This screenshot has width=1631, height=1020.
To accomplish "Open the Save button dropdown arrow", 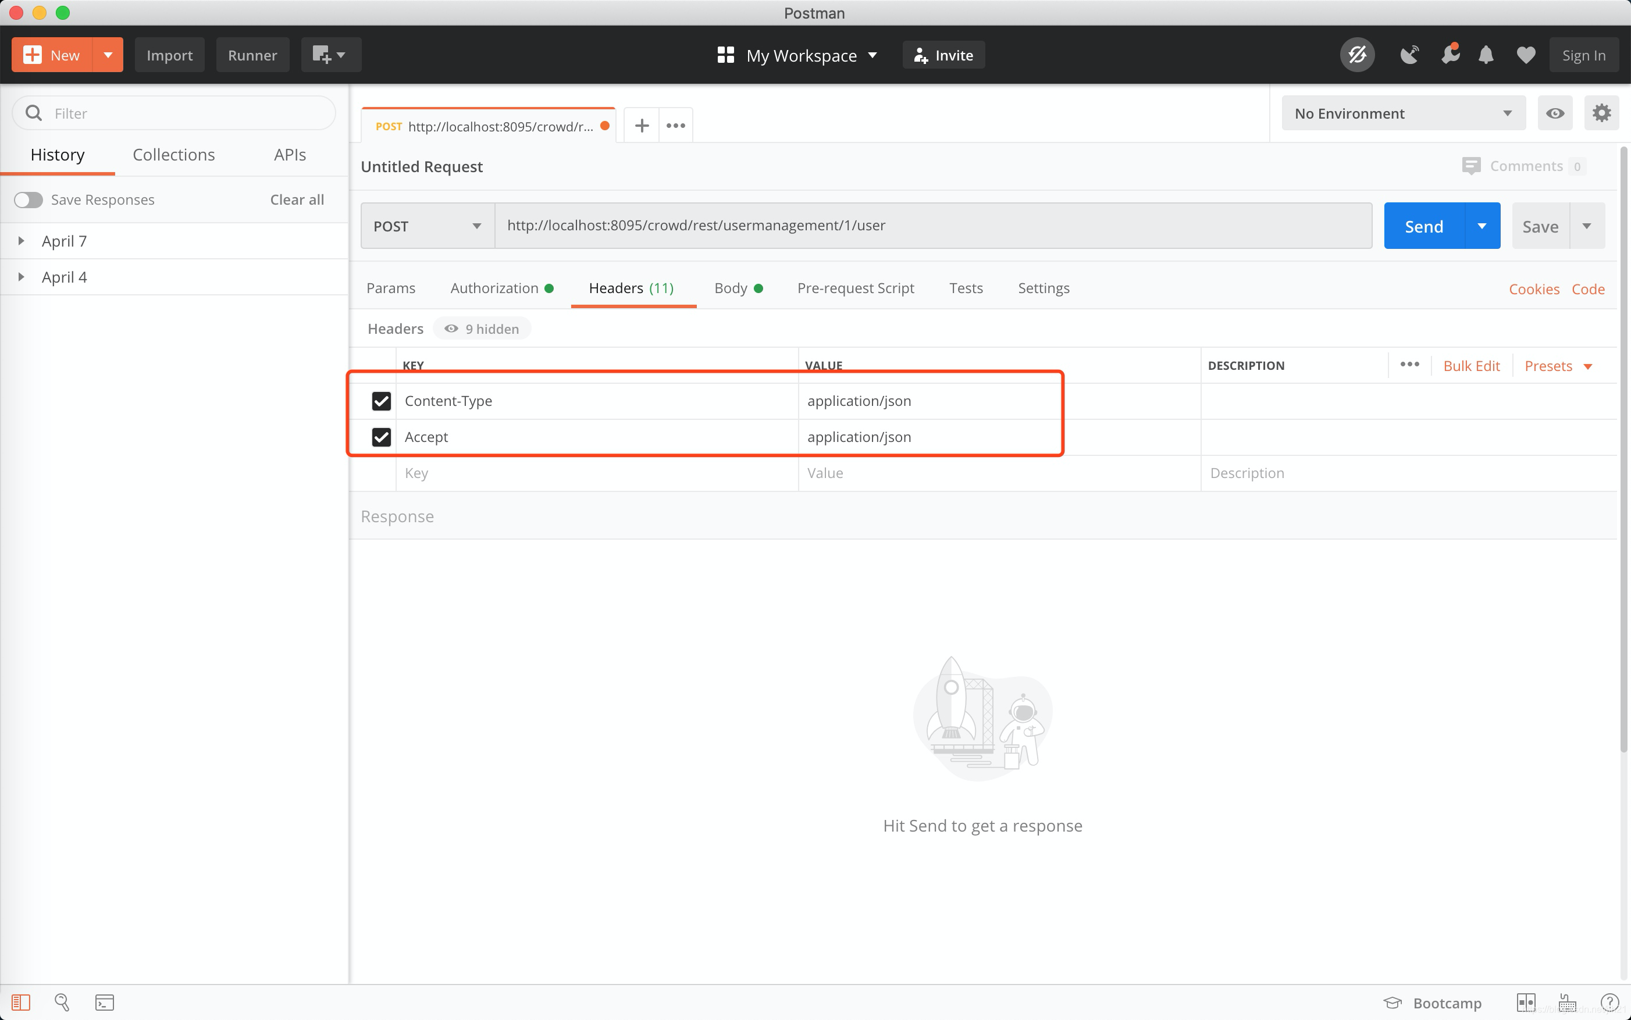I will (x=1587, y=226).
